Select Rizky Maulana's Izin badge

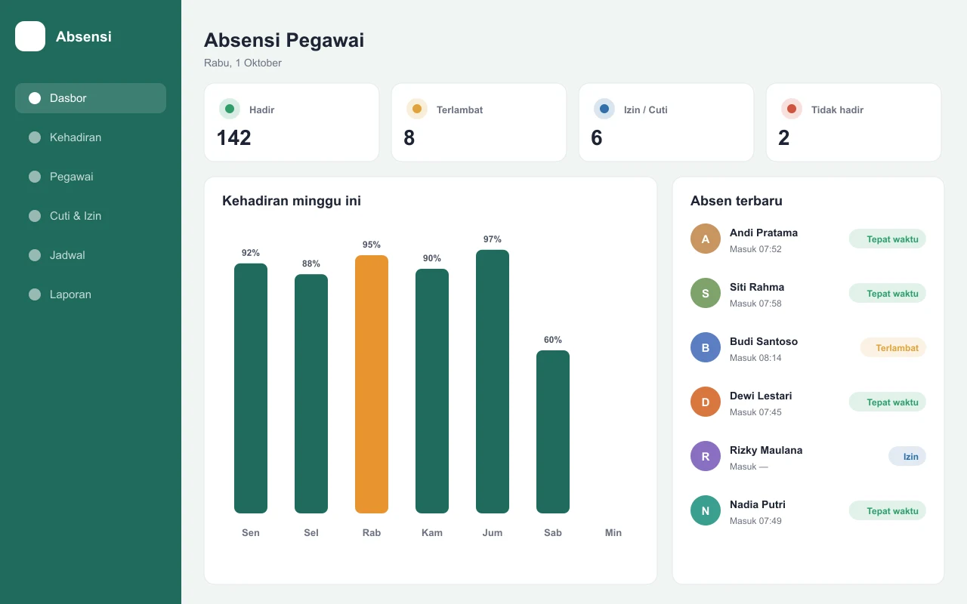pos(907,457)
